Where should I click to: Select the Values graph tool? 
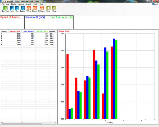click(x=29, y=8)
